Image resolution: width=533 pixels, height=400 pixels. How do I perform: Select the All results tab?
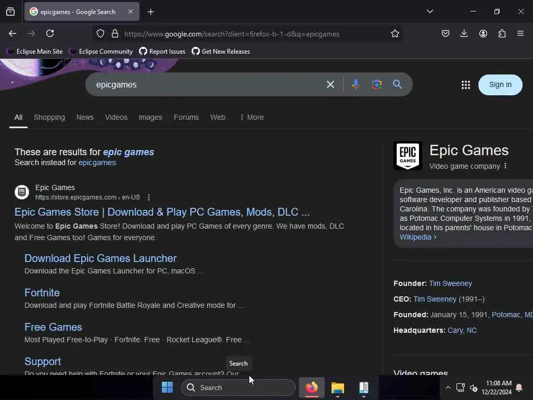tap(18, 117)
